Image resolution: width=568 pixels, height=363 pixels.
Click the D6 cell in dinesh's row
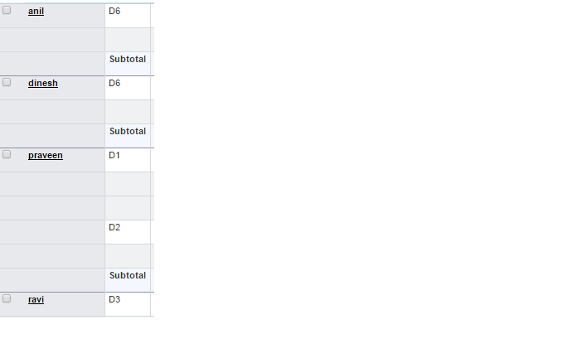click(x=128, y=87)
